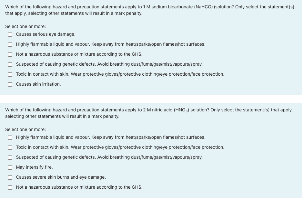Click the sodium bicarbonate question text
Image resolution: width=304 pixels, height=198 pixels.
(x=150, y=10)
